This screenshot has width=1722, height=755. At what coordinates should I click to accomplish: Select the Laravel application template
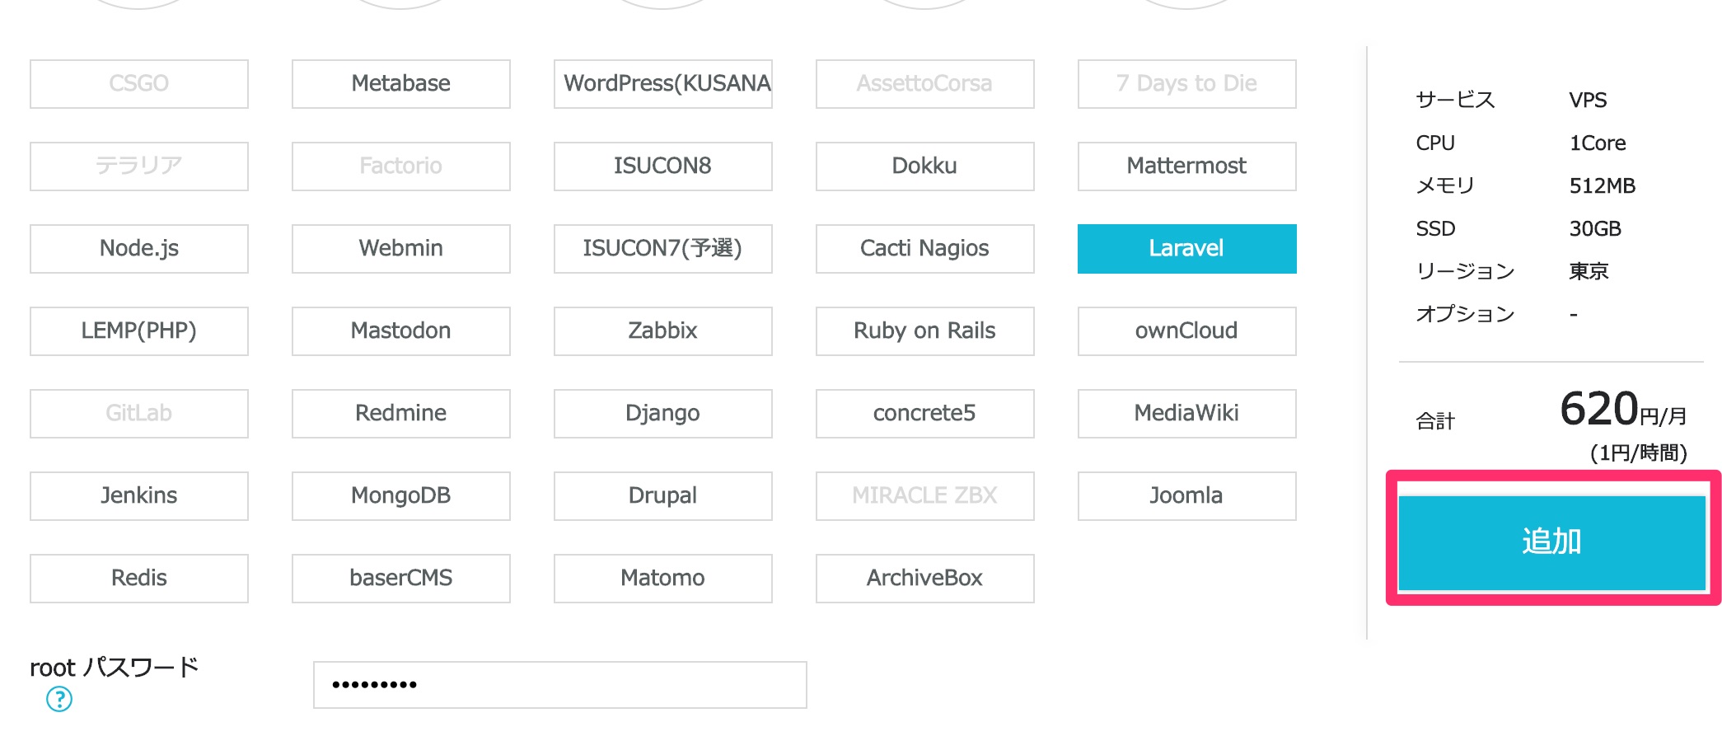(x=1186, y=248)
